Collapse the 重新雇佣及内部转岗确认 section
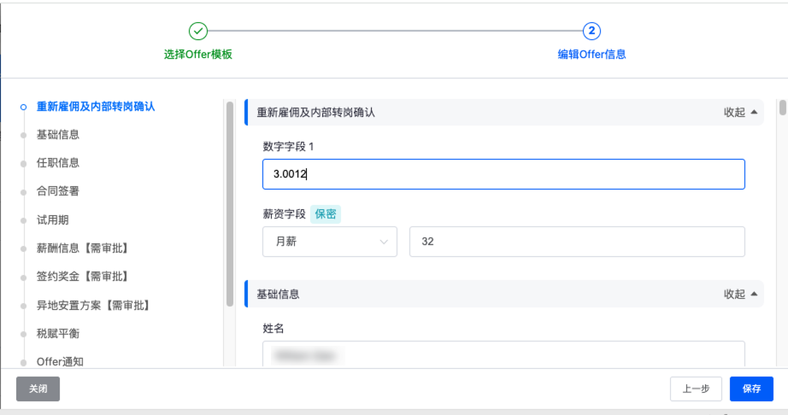Image resolution: width=788 pixels, height=415 pixels. (740, 113)
